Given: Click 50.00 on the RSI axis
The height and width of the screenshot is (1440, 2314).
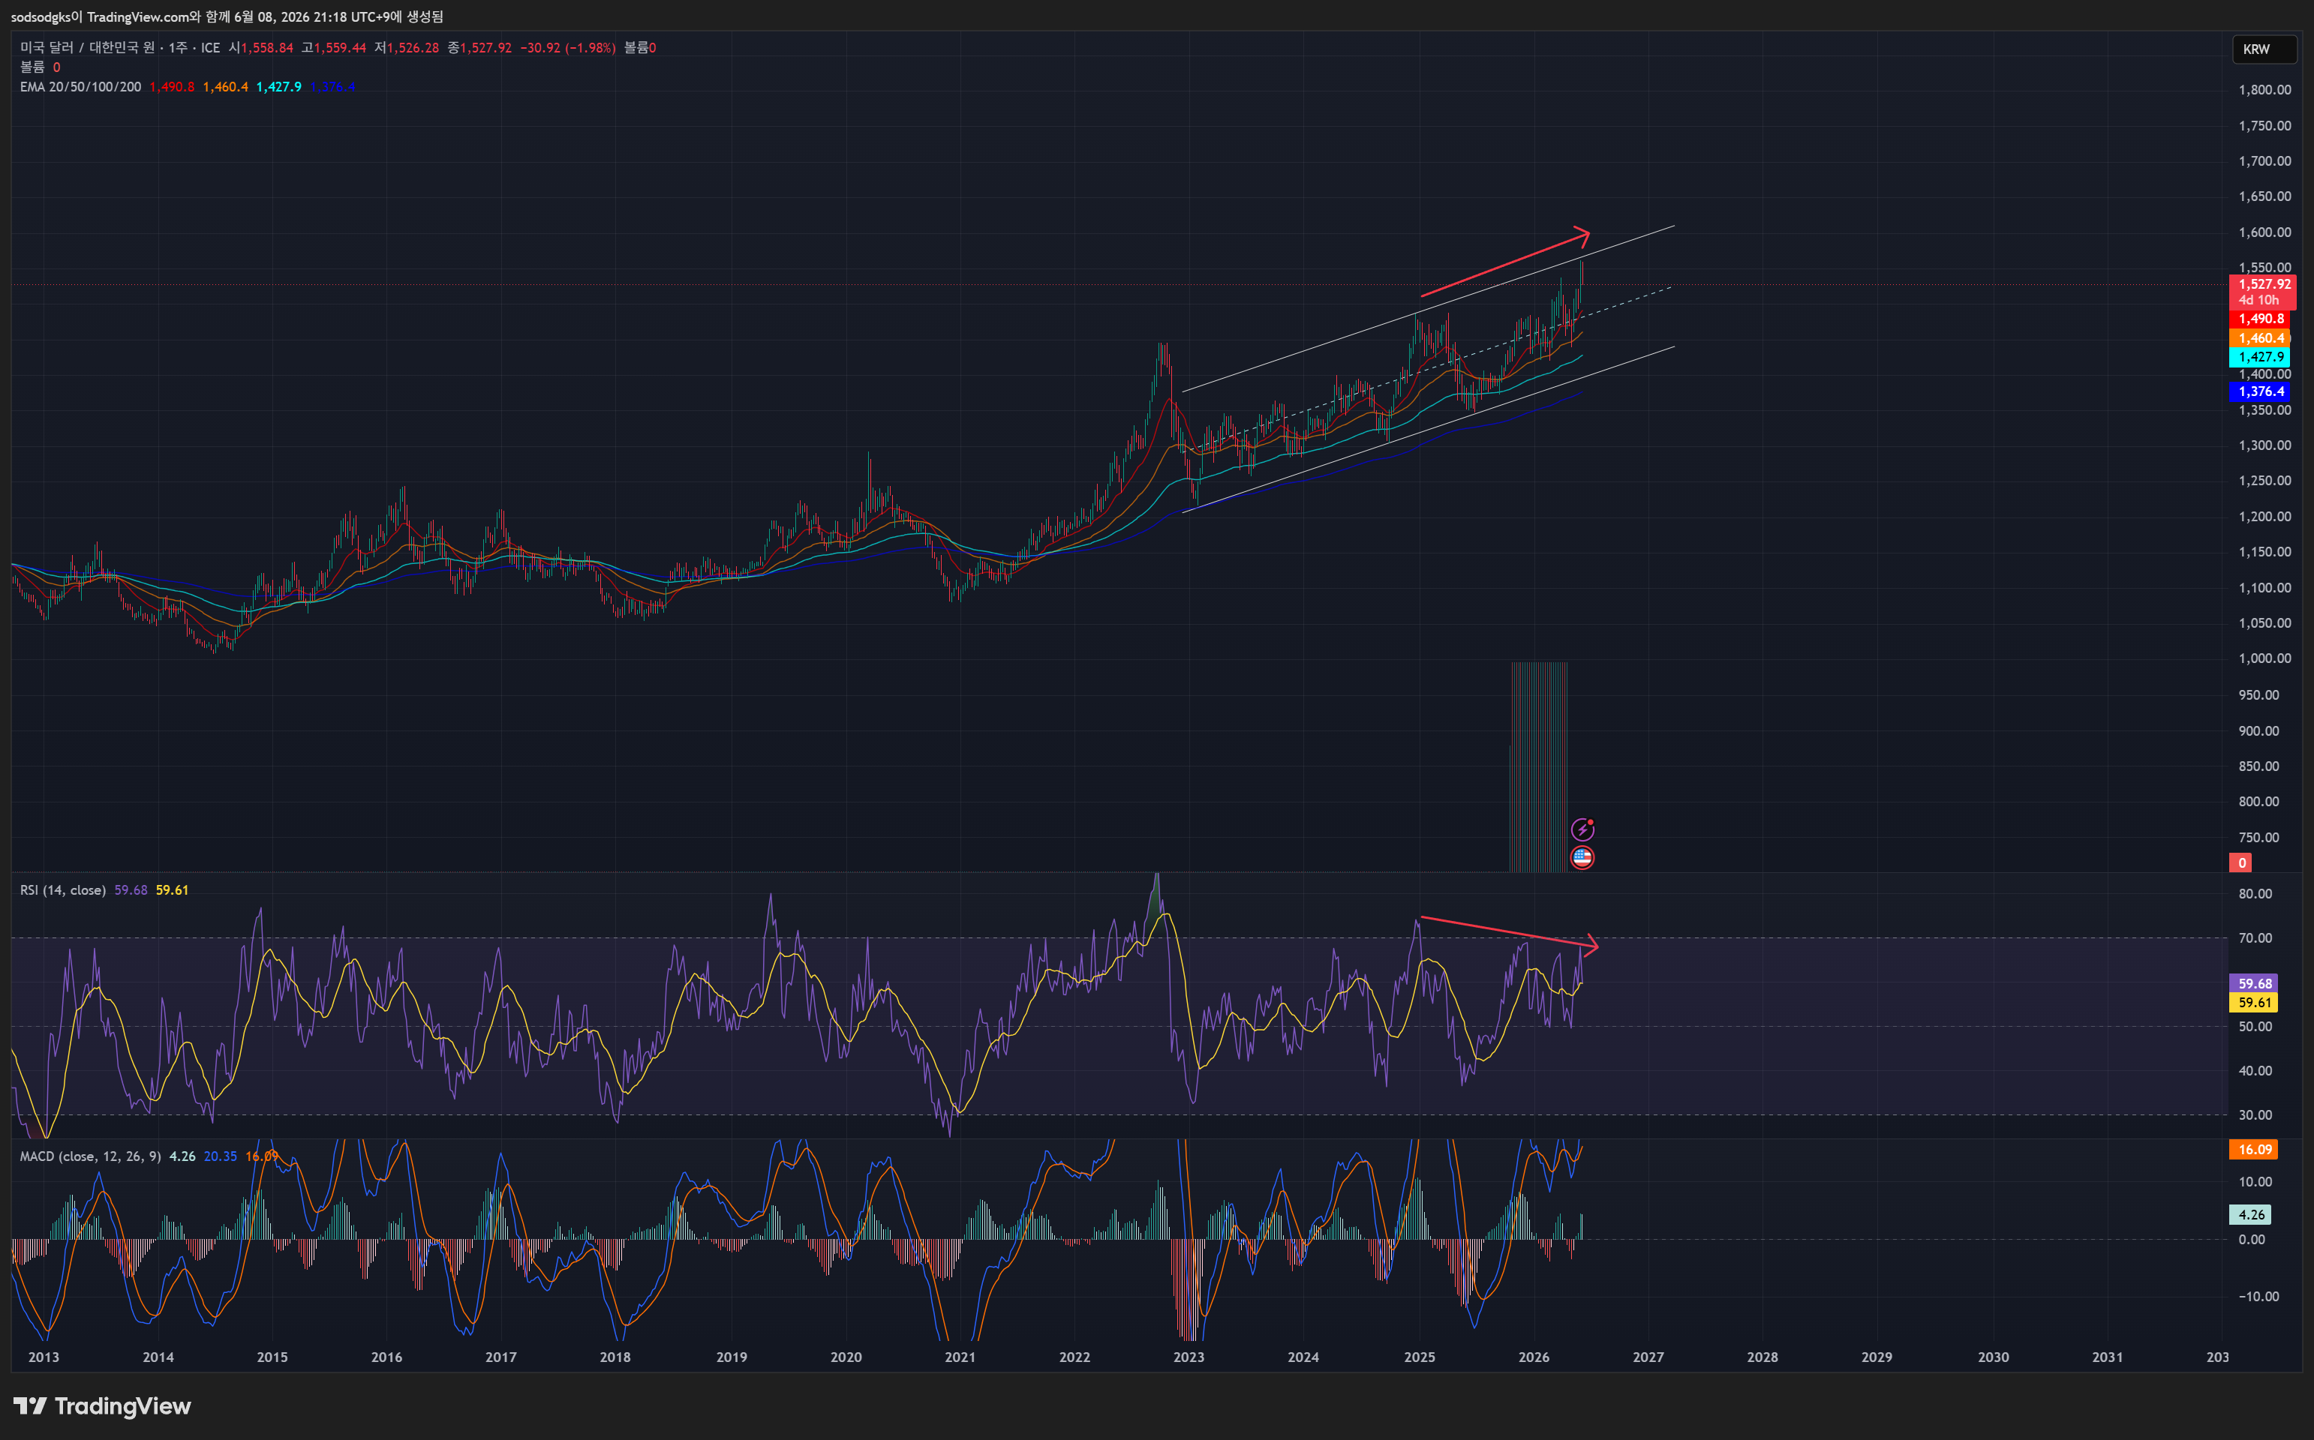Looking at the screenshot, I should pos(2255,1026).
